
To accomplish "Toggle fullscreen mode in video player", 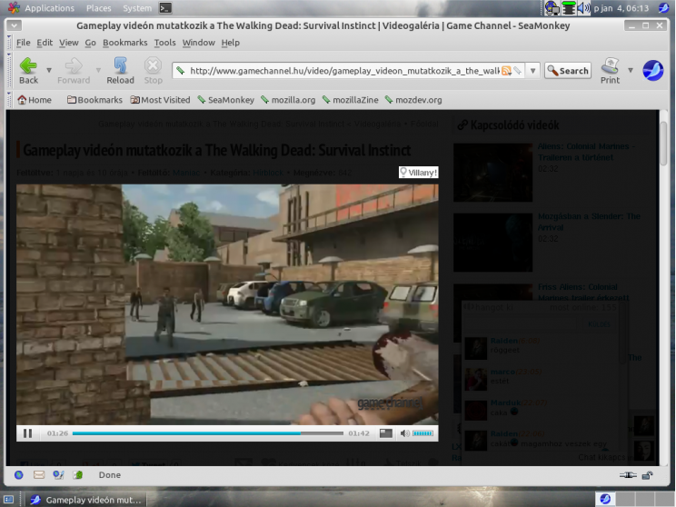I will [385, 433].
